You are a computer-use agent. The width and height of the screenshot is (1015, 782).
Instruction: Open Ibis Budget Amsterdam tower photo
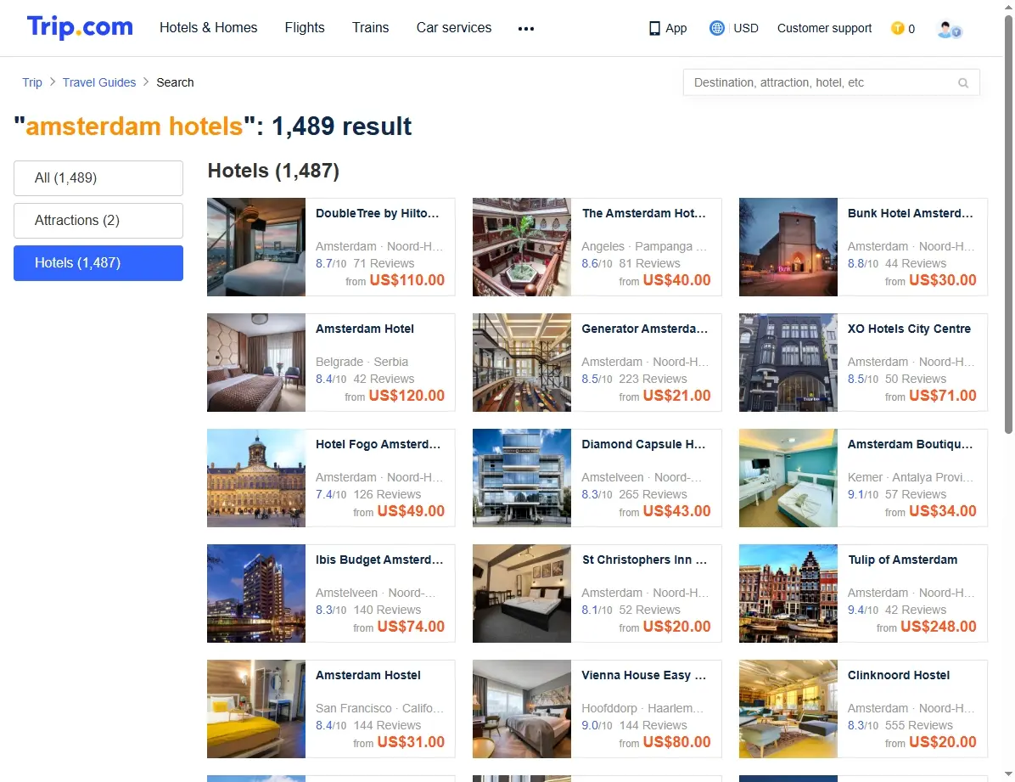255,593
